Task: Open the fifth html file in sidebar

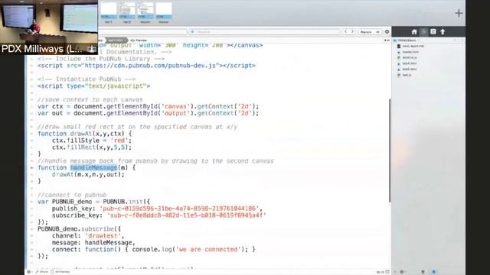Action: click(407, 70)
